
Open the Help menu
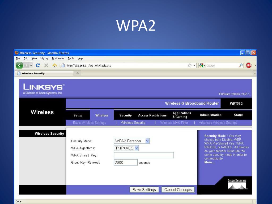80,58
